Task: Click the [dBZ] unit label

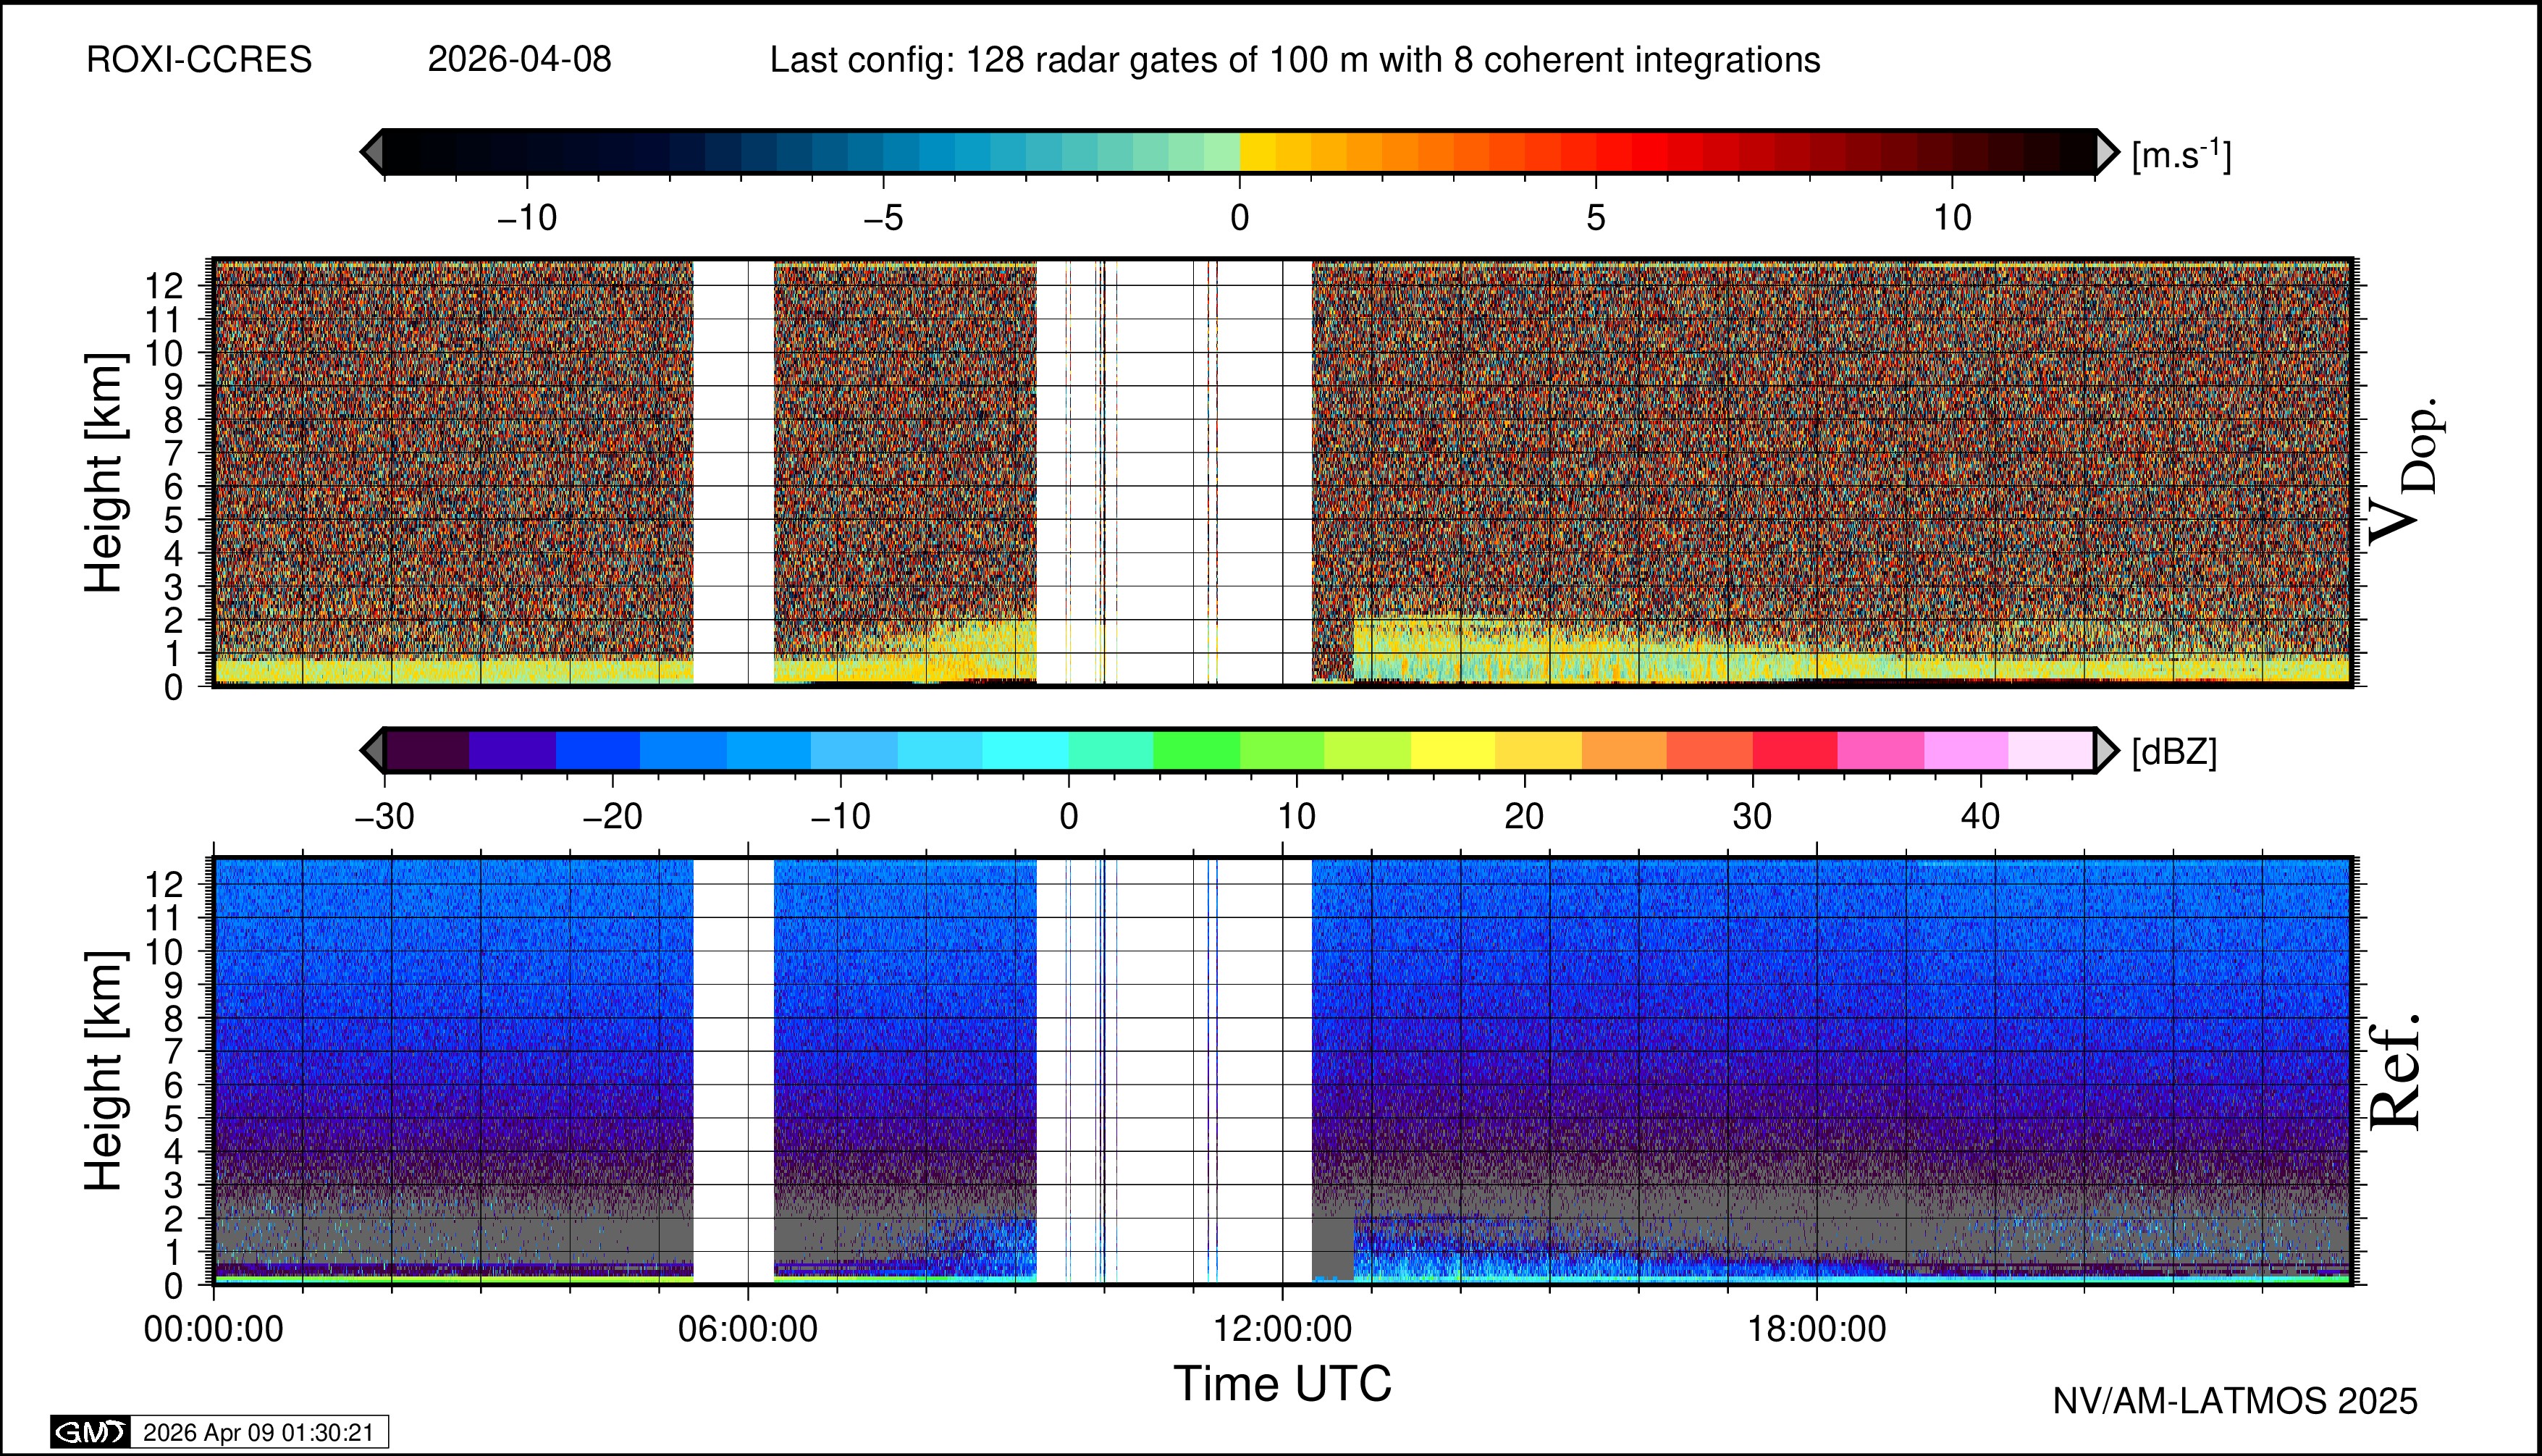Action: point(2174,751)
